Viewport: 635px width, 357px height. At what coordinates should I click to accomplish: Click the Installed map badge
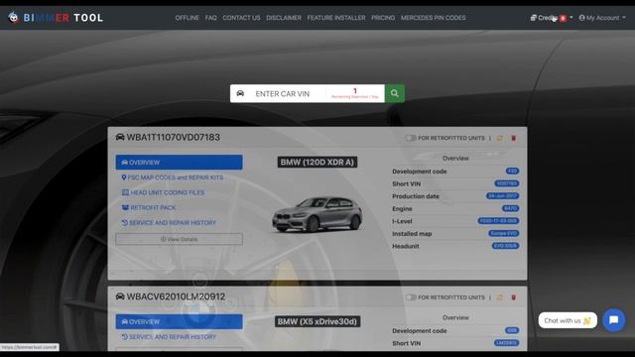[503, 234]
